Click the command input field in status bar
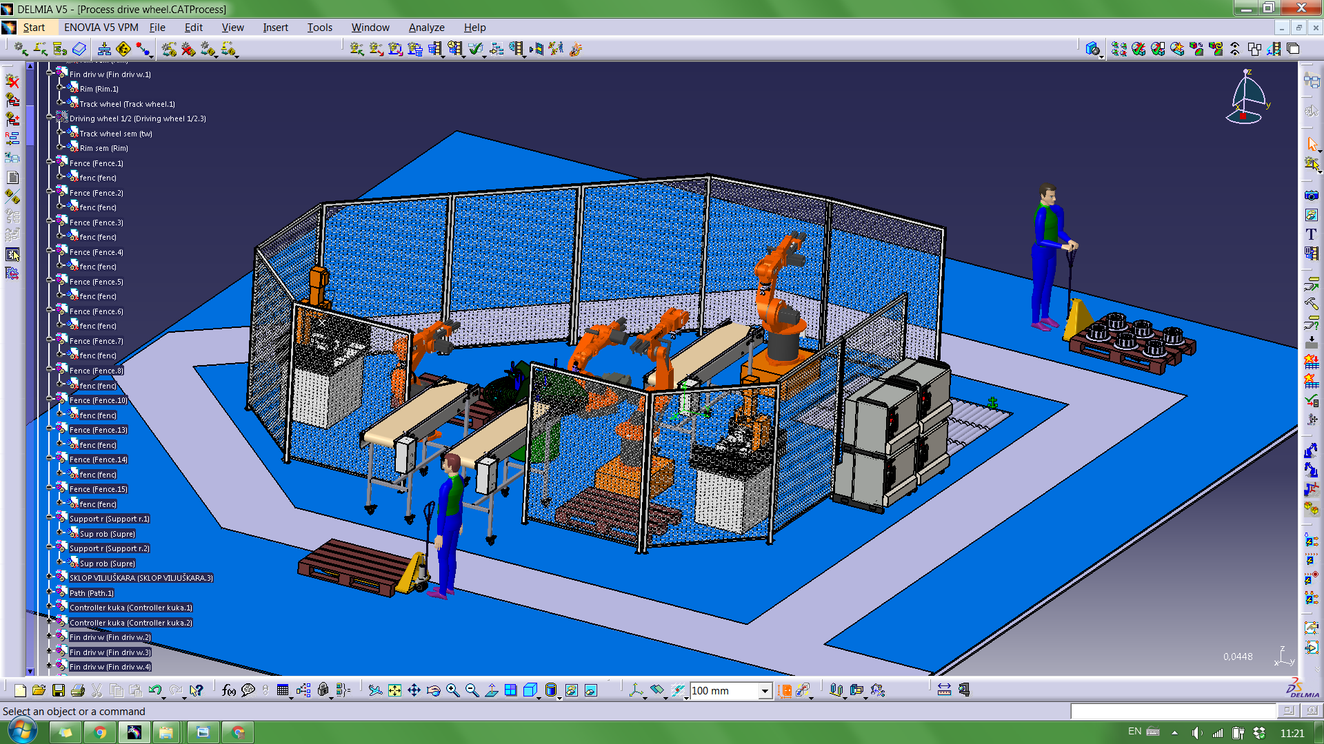The width and height of the screenshot is (1324, 744). click(1173, 711)
